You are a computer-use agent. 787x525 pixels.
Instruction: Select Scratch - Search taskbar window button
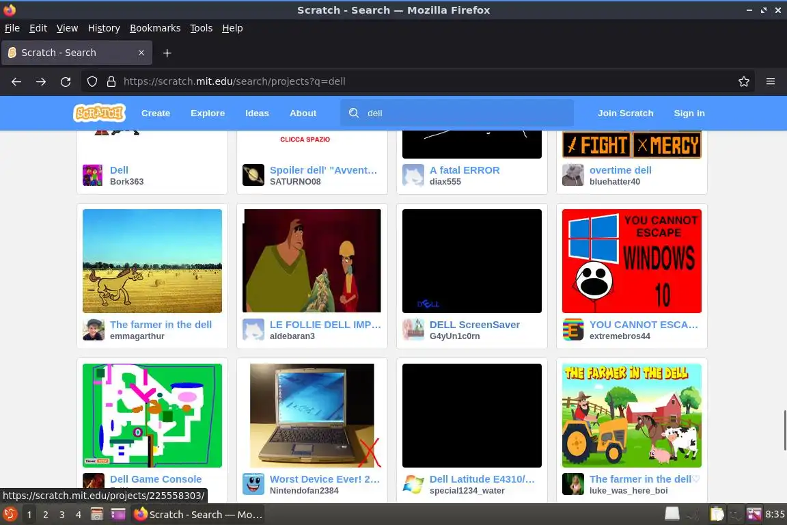(x=197, y=515)
